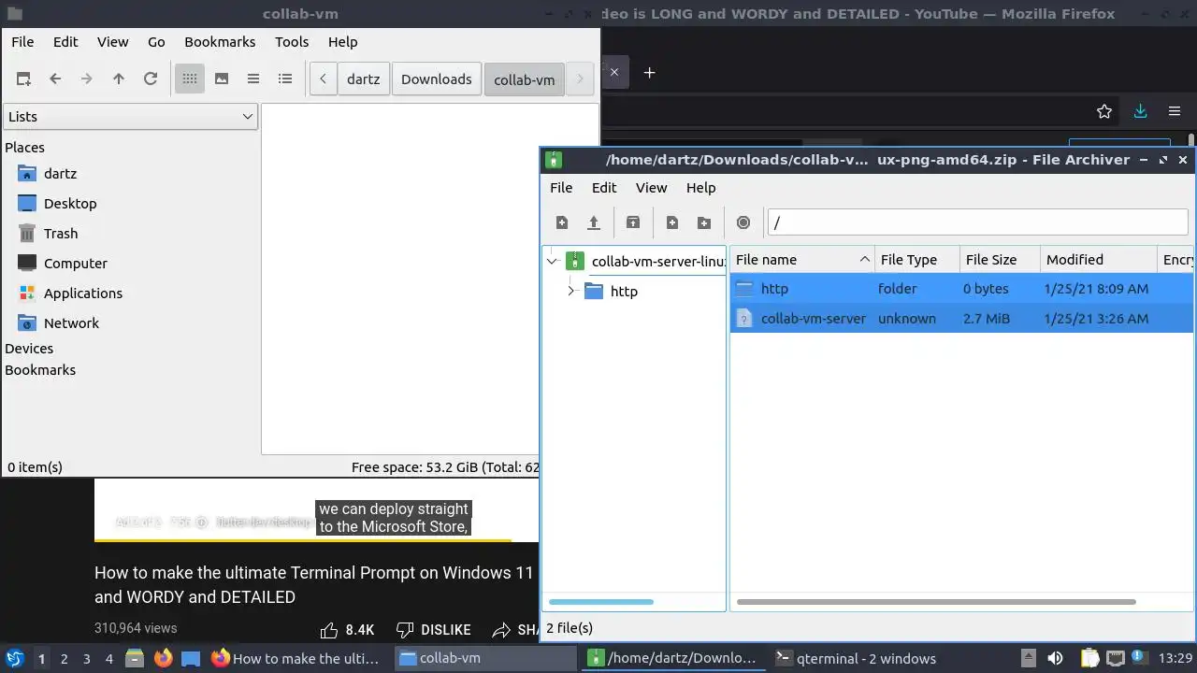
Task: Click DISLIKE on YouTube video
Action: tap(433, 630)
